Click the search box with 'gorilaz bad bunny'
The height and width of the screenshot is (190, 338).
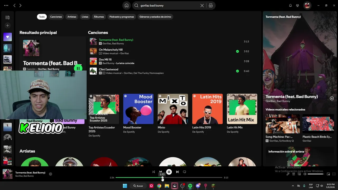169,5
